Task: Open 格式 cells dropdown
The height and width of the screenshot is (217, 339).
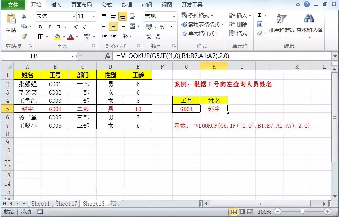Action: [x=240, y=33]
